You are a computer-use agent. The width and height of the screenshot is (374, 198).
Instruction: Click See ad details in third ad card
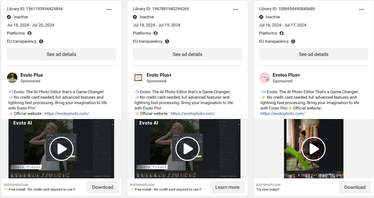[x=313, y=54]
